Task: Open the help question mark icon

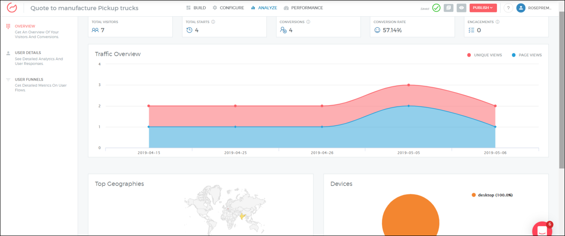Action: pos(508,8)
